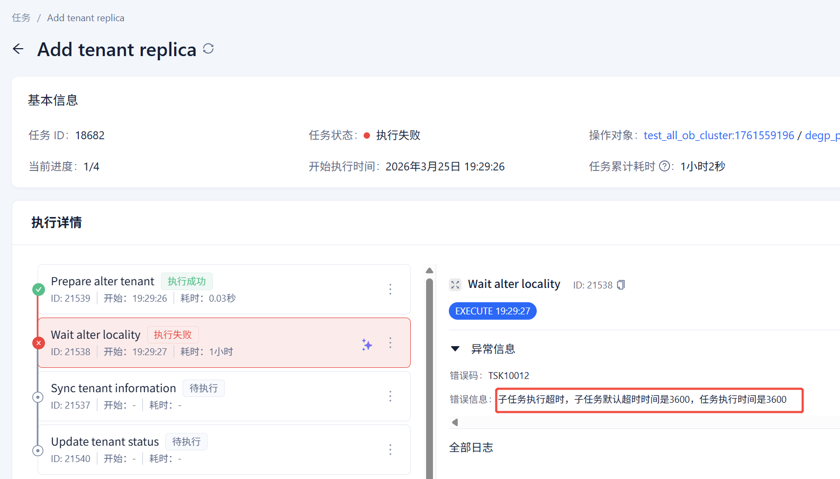Click the refresh icon next to Add tenant replica
The height and width of the screenshot is (479, 840).
click(209, 49)
